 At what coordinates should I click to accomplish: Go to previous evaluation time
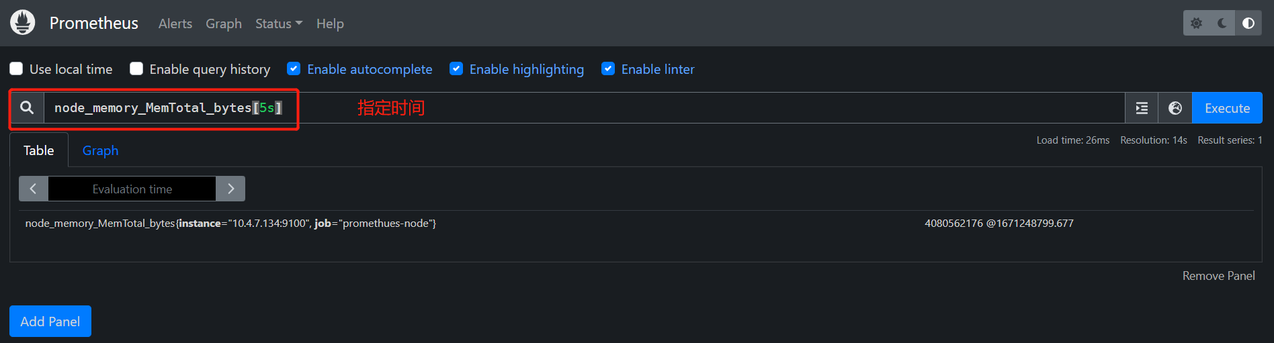[33, 189]
